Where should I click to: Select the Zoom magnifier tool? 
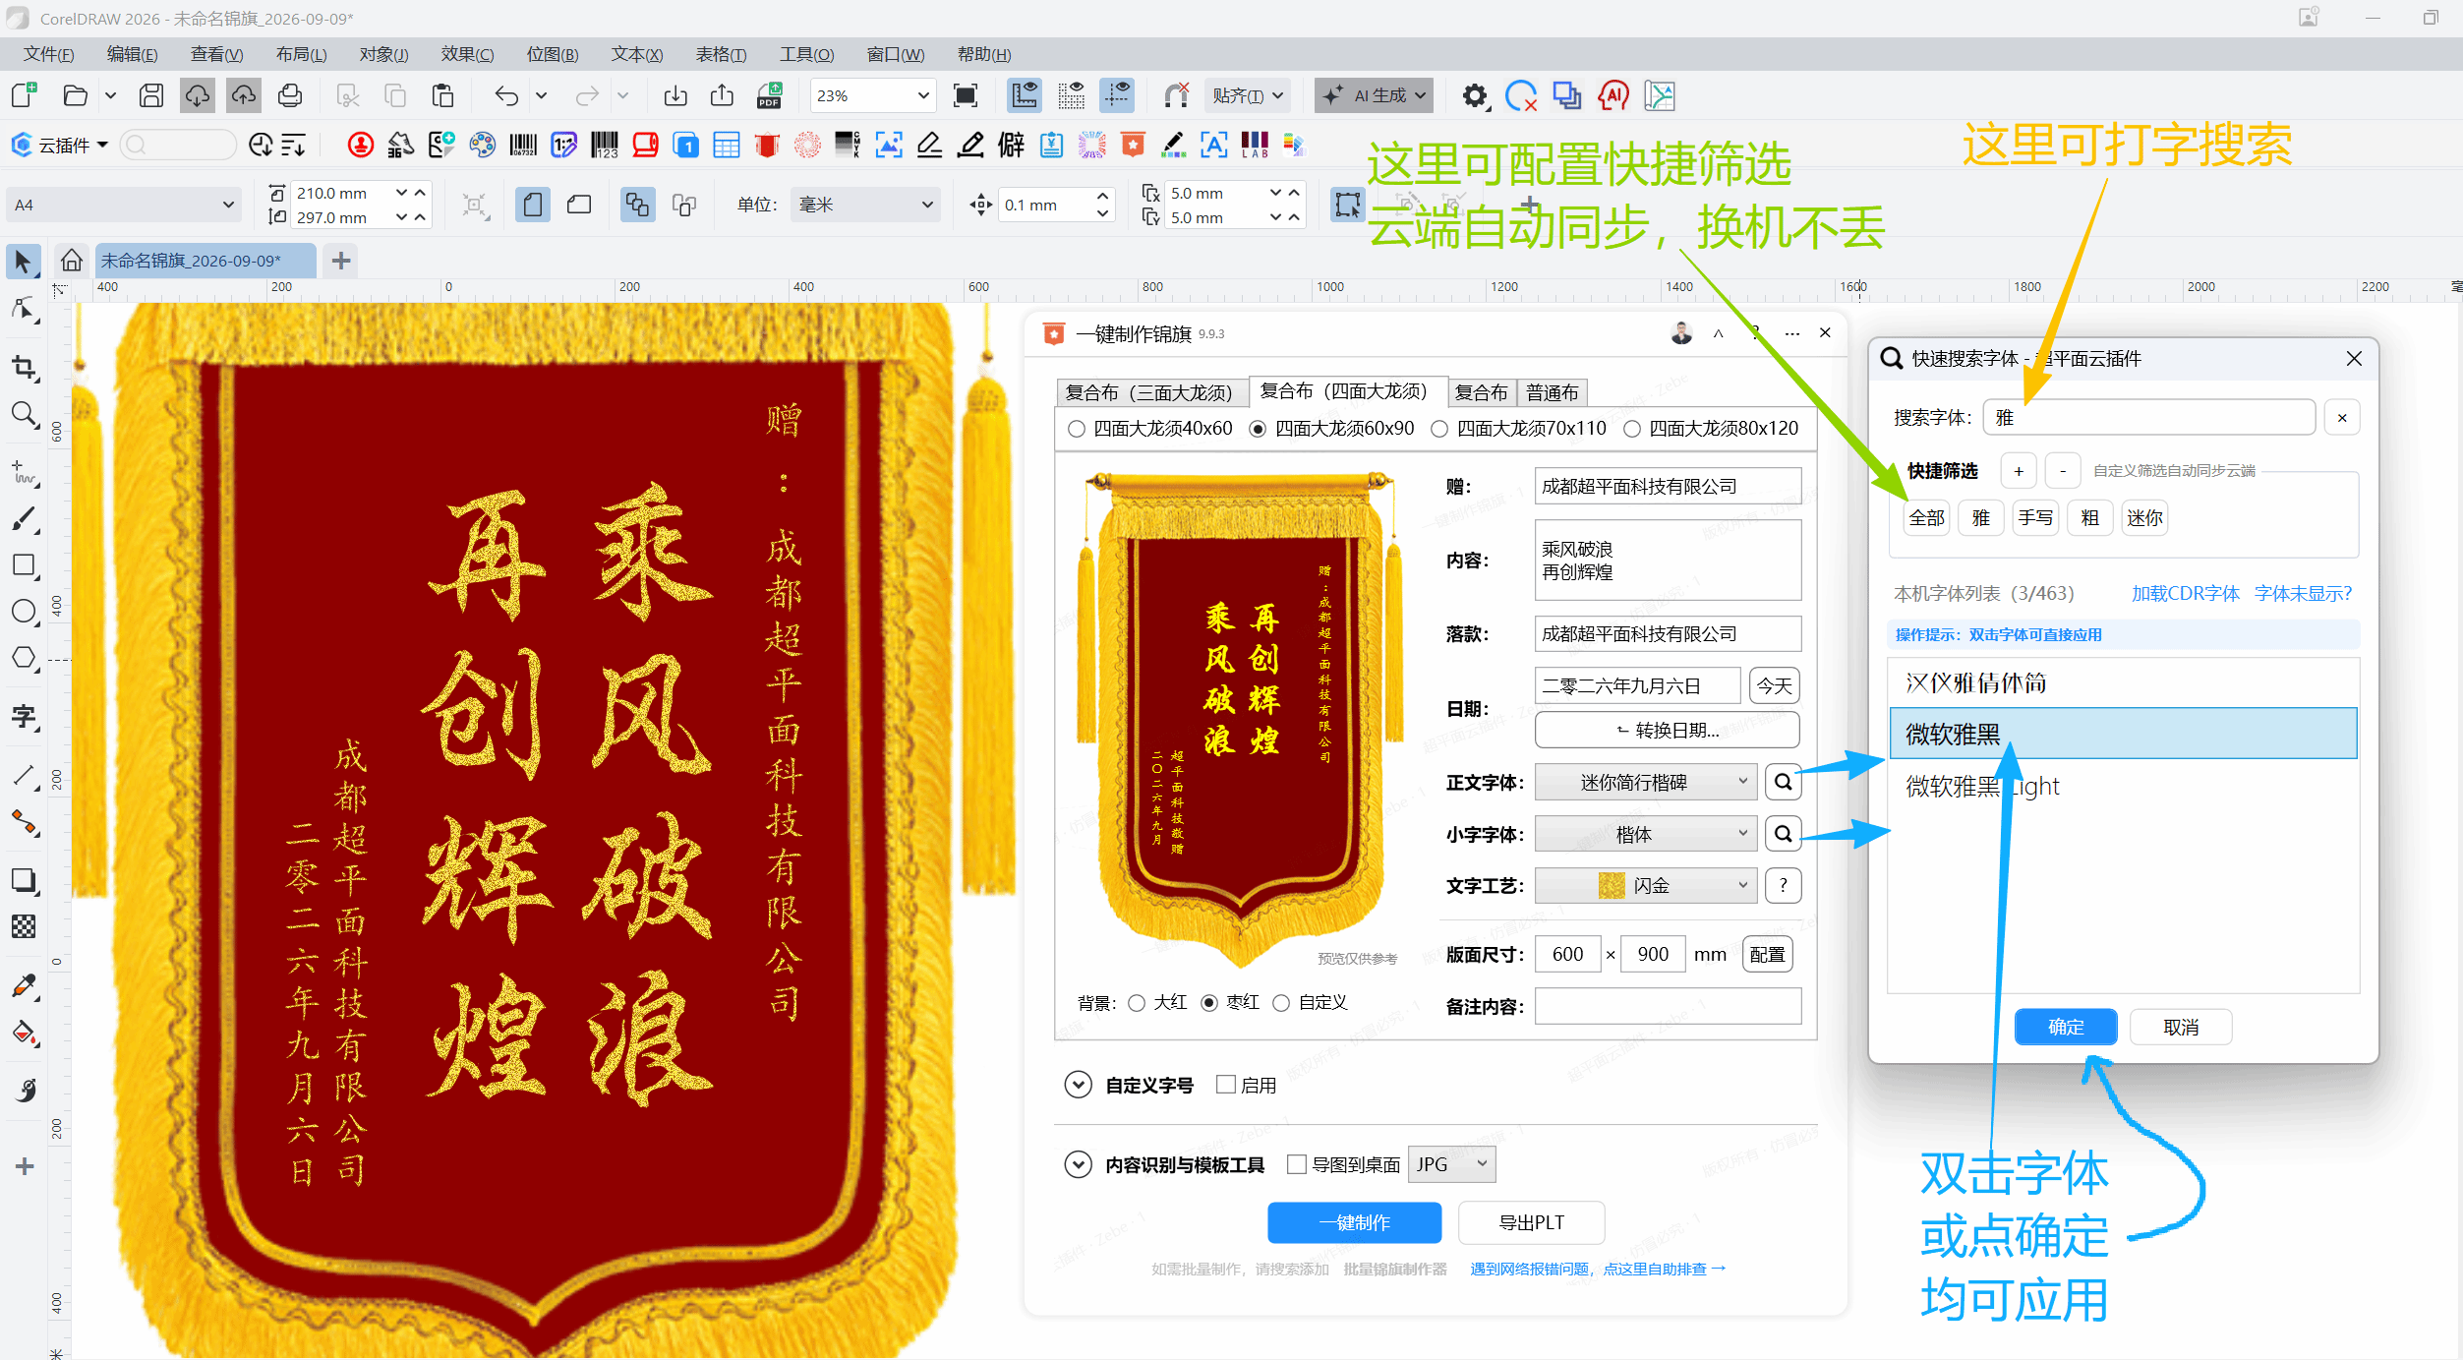[x=24, y=415]
